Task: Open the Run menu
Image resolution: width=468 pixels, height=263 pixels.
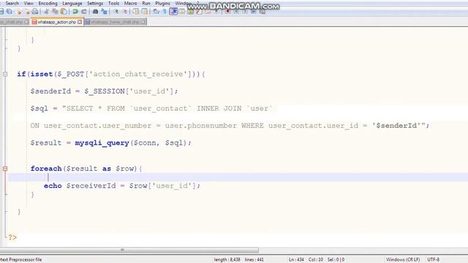Action: tap(146, 3)
